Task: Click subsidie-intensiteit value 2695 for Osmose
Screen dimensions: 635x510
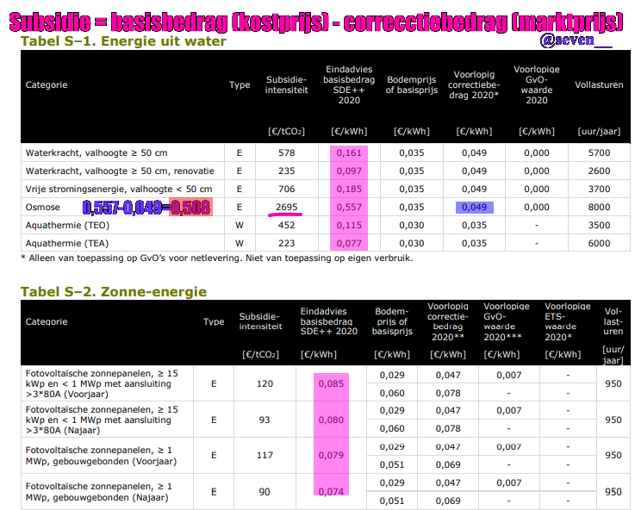Action: tap(286, 208)
